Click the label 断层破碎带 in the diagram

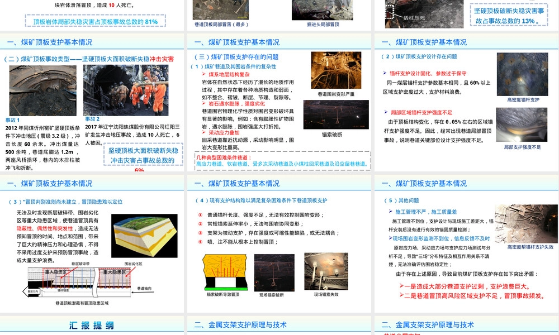[80, 264]
